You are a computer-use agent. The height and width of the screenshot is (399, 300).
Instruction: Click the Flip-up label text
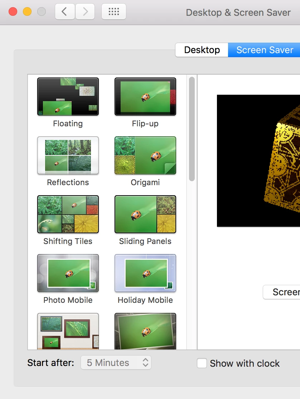145,124
